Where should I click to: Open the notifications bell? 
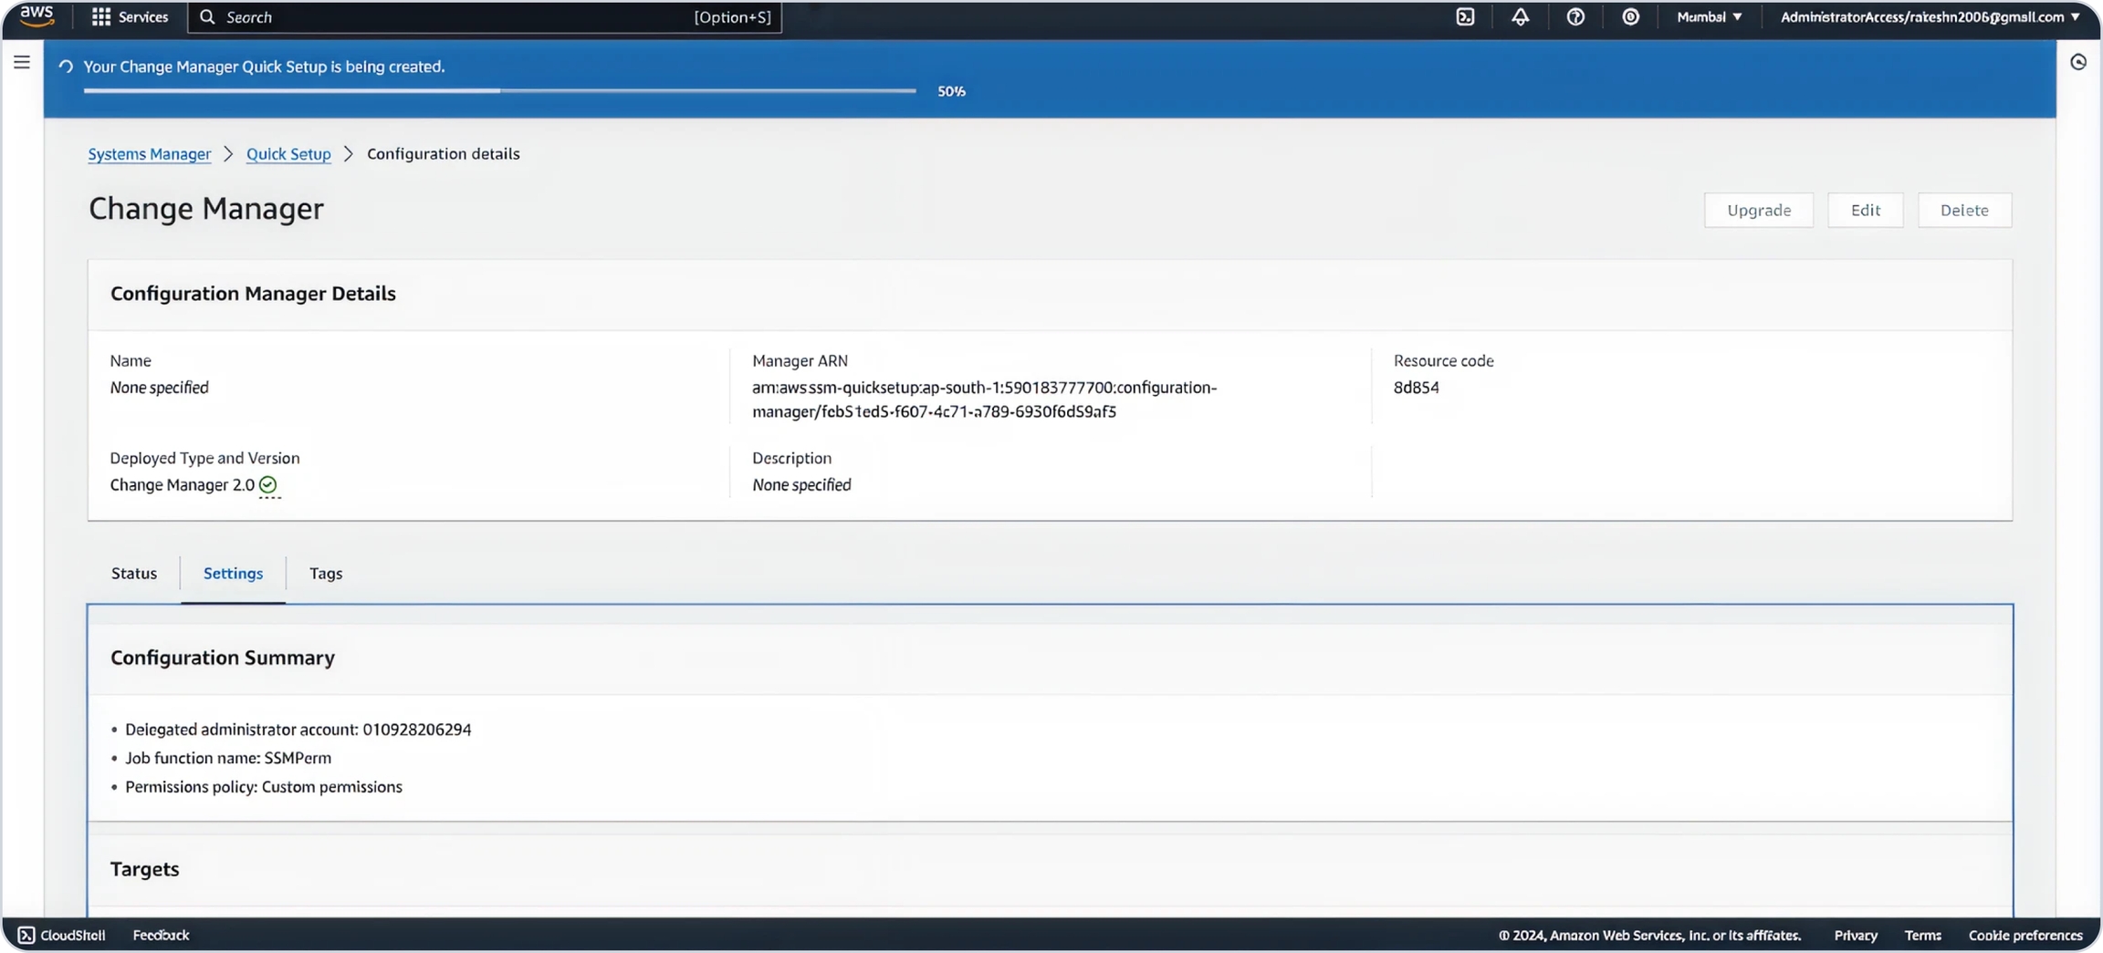pos(1520,17)
